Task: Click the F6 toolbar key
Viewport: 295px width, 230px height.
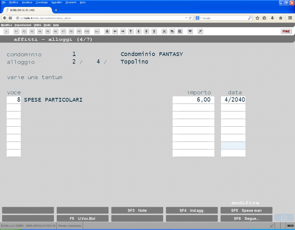Action: pos(55,31)
